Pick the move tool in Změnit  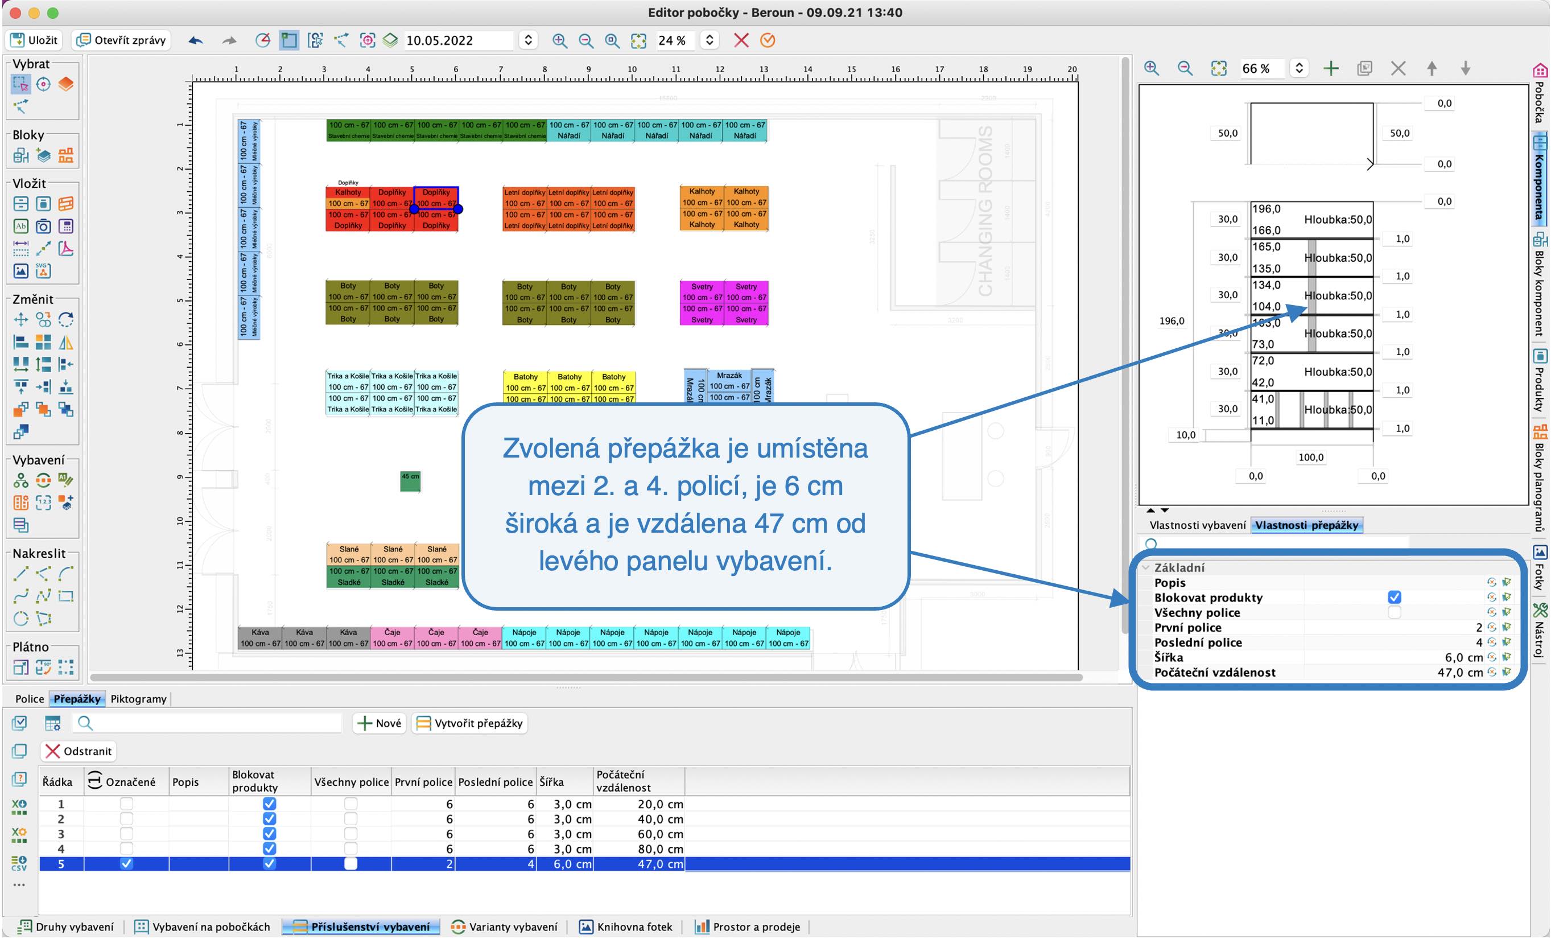(21, 319)
